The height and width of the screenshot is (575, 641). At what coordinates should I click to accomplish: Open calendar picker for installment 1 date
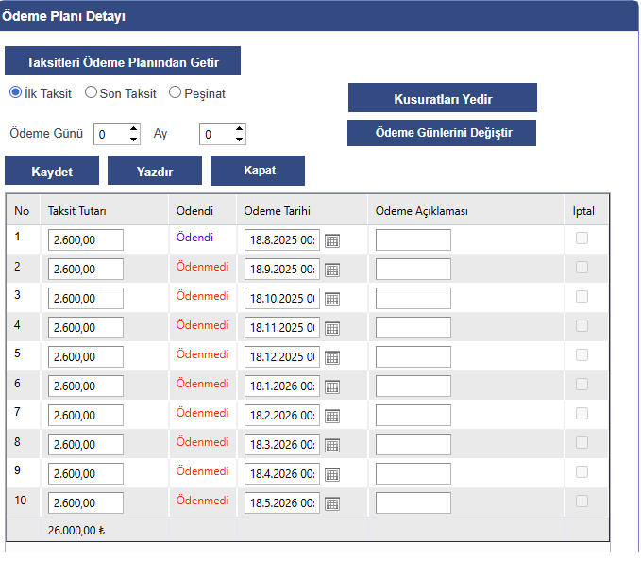coord(332,240)
